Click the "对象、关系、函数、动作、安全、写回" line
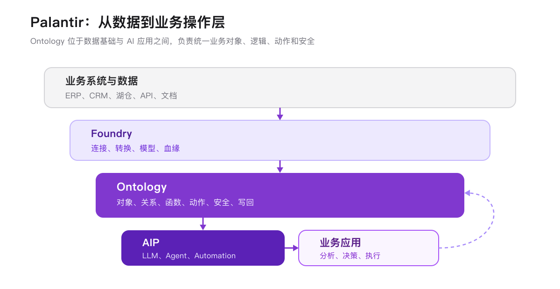Viewport: 560px width, 289px height. point(185,202)
